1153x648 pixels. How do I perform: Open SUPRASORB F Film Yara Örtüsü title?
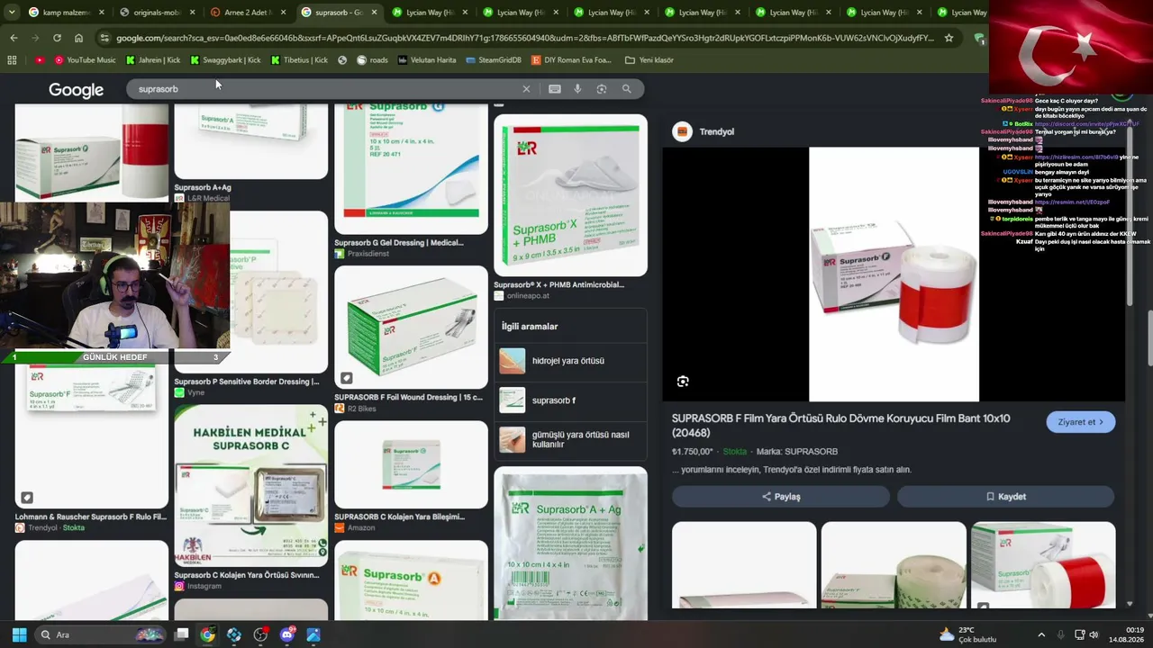click(x=841, y=425)
